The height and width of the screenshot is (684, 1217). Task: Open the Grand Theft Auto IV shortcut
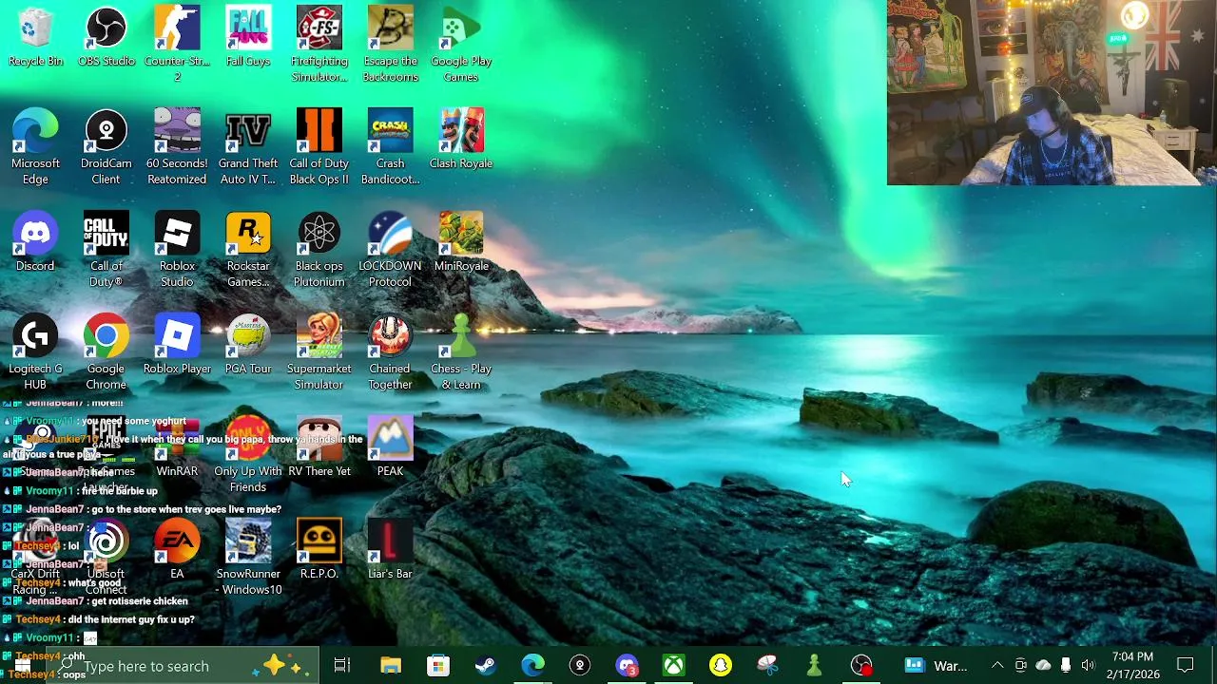coord(248,147)
